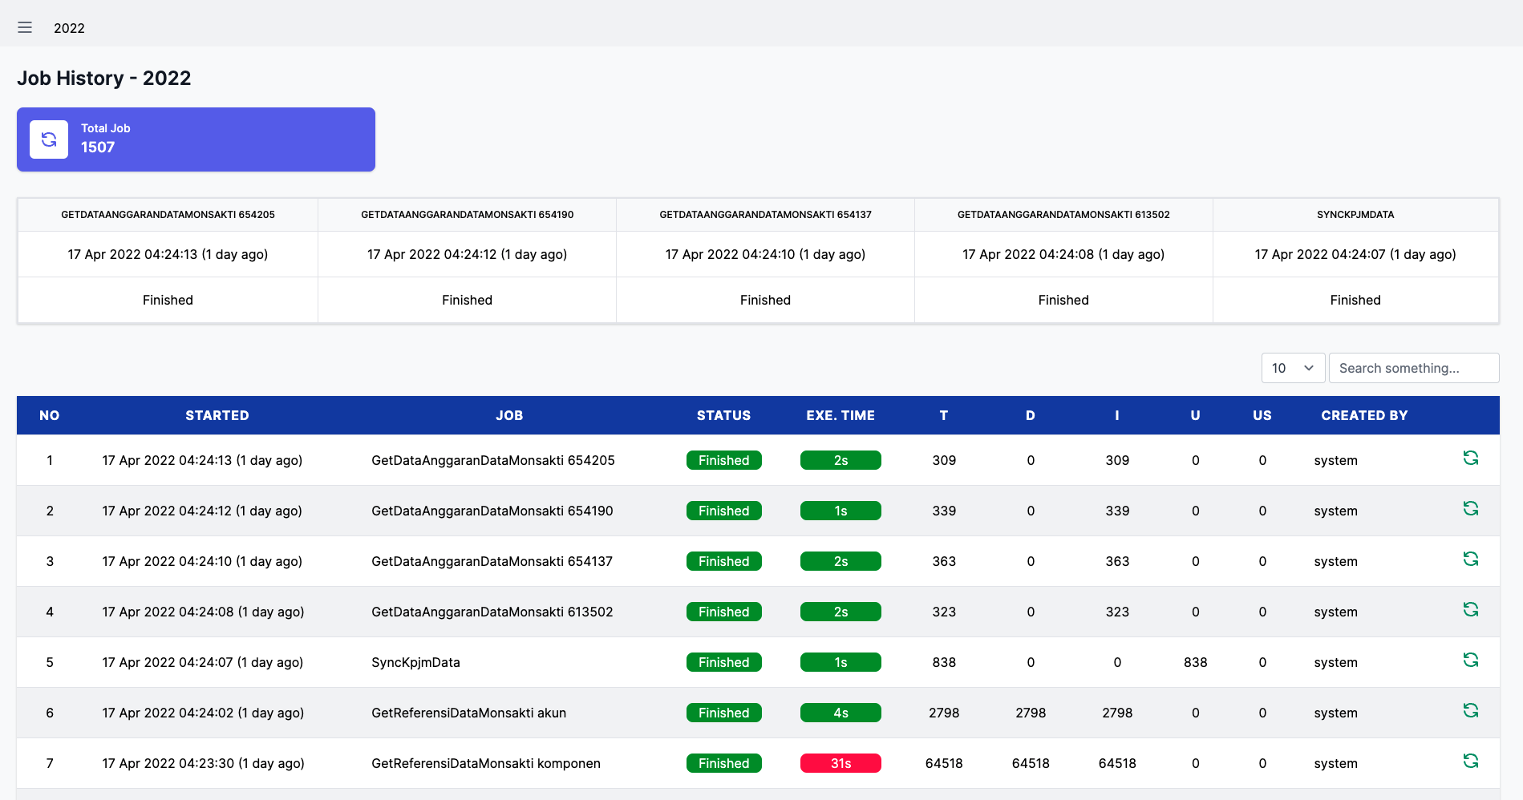Click the STATUS column header
Image resolution: width=1523 pixels, height=800 pixels.
(723, 415)
